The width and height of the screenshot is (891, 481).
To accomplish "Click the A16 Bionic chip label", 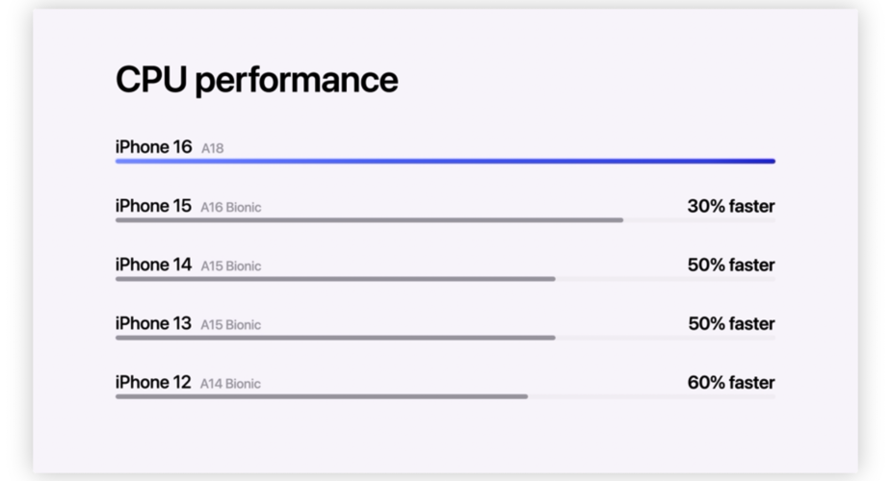I will [231, 208].
